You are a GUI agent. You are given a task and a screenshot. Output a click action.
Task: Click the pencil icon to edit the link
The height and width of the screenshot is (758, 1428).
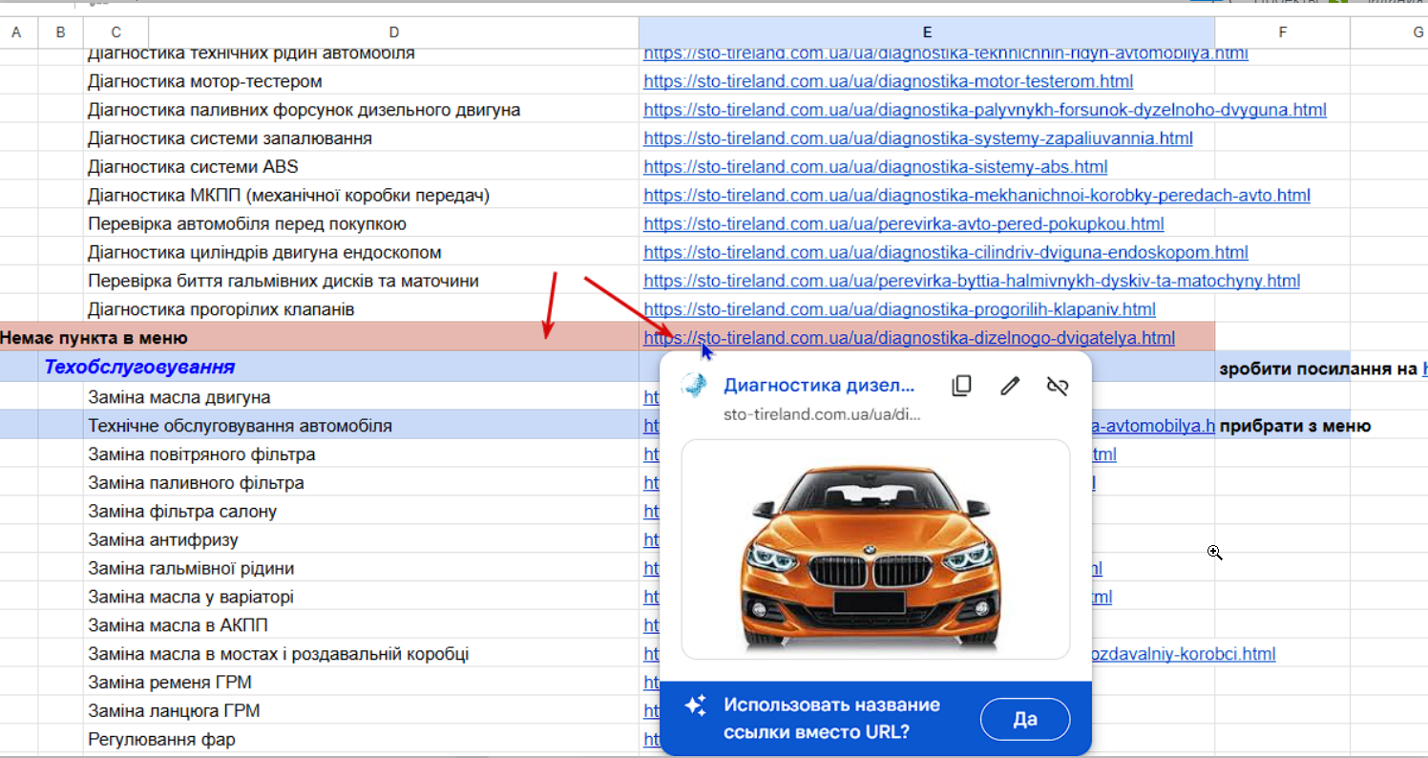1009,386
